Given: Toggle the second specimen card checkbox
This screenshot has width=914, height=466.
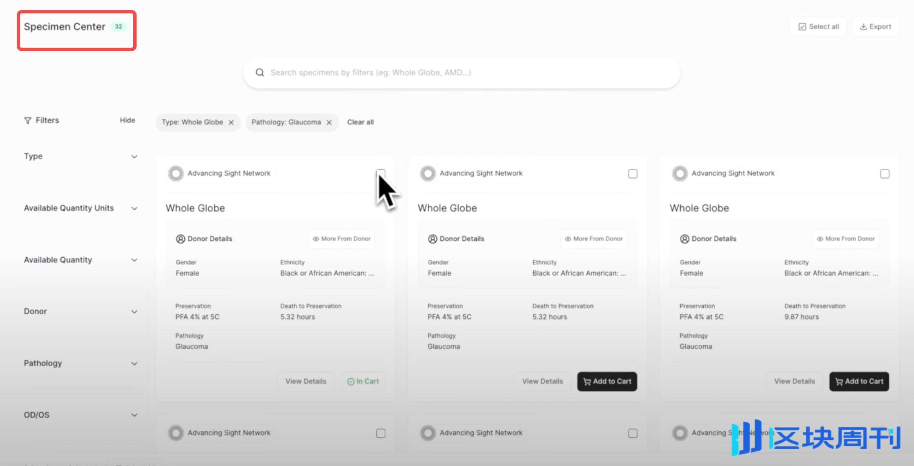Looking at the screenshot, I should point(633,174).
